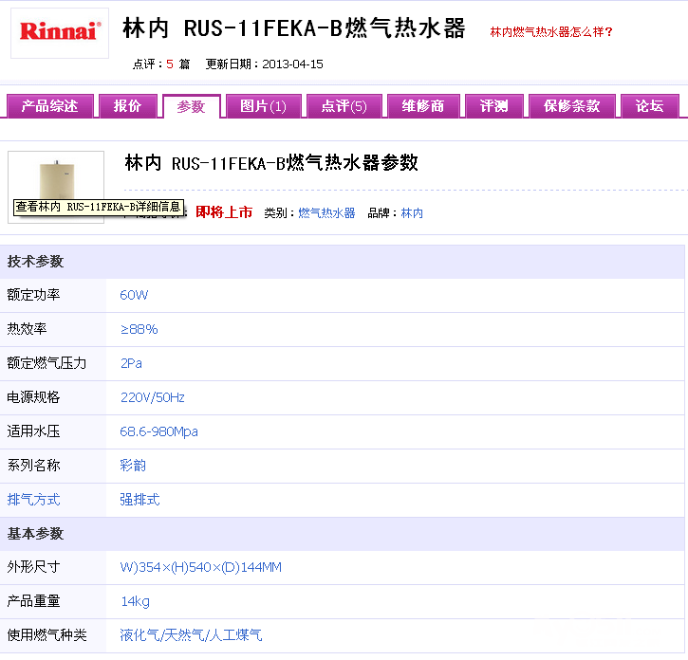Open the 报价 tab
This screenshot has width=688, height=660.
coord(127,106)
